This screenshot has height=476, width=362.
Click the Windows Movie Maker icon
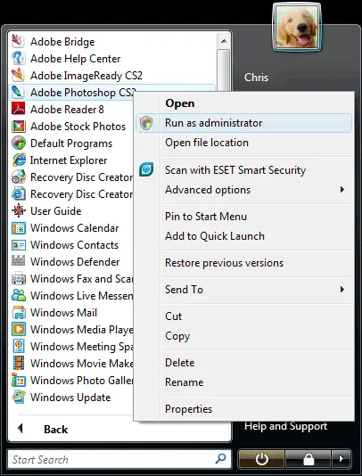[18, 363]
